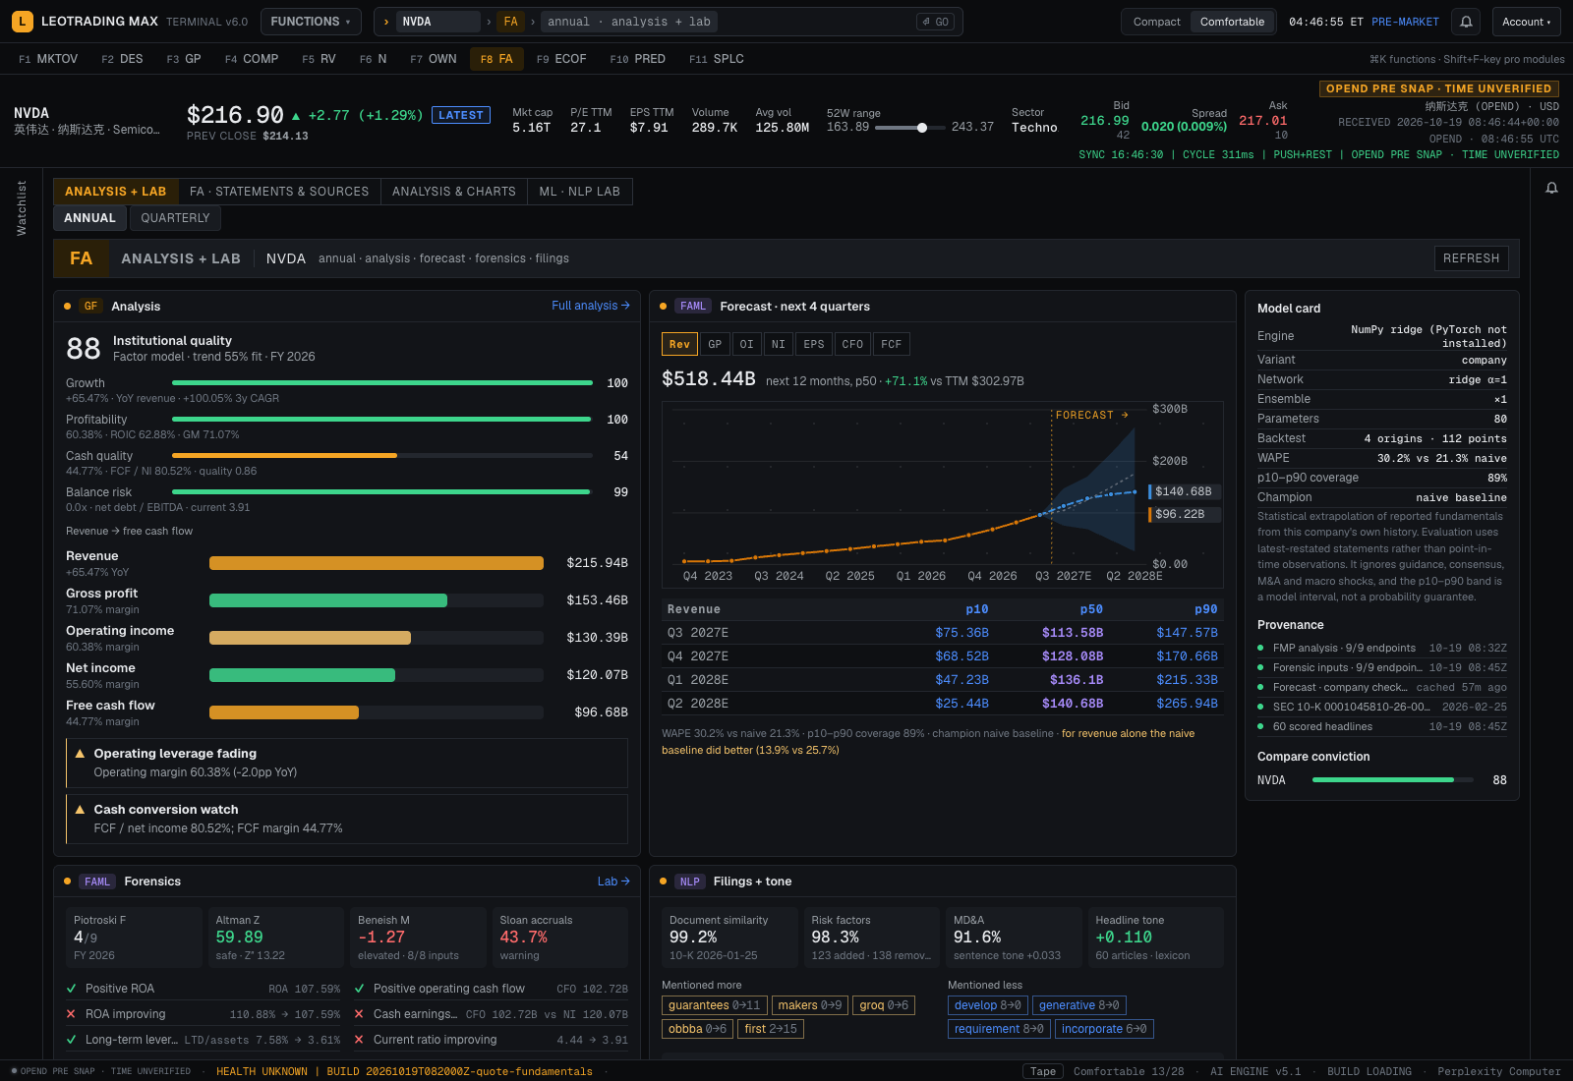Click the NLP badge beside Filings + tone
This screenshot has height=1081, width=1573.
[690, 882]
